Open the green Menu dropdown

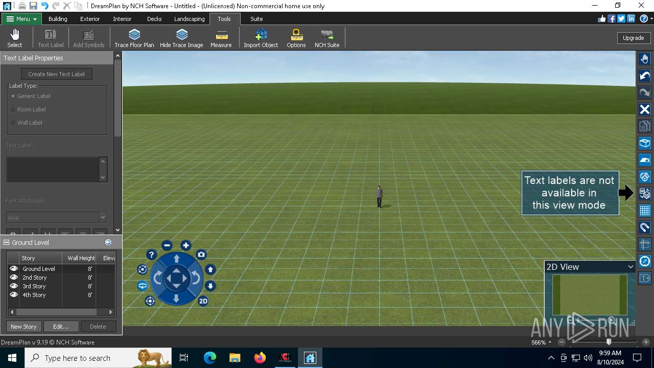point(21,19)
